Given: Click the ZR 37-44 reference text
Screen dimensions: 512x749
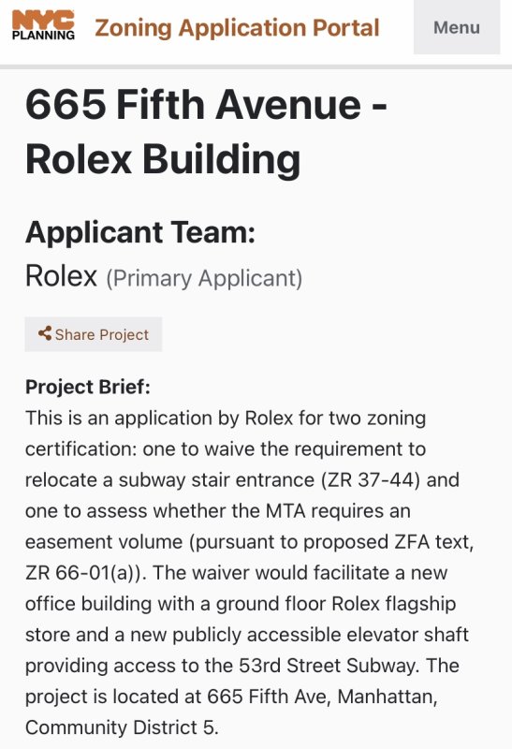Looking at the screenshot, I should pyautogui.click(x=370, y=479).
